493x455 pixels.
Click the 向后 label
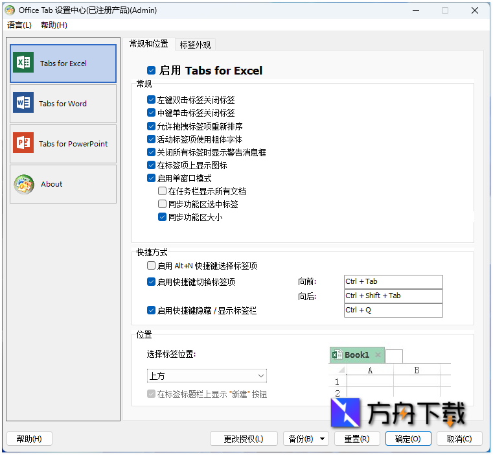(x=307, y=296)
